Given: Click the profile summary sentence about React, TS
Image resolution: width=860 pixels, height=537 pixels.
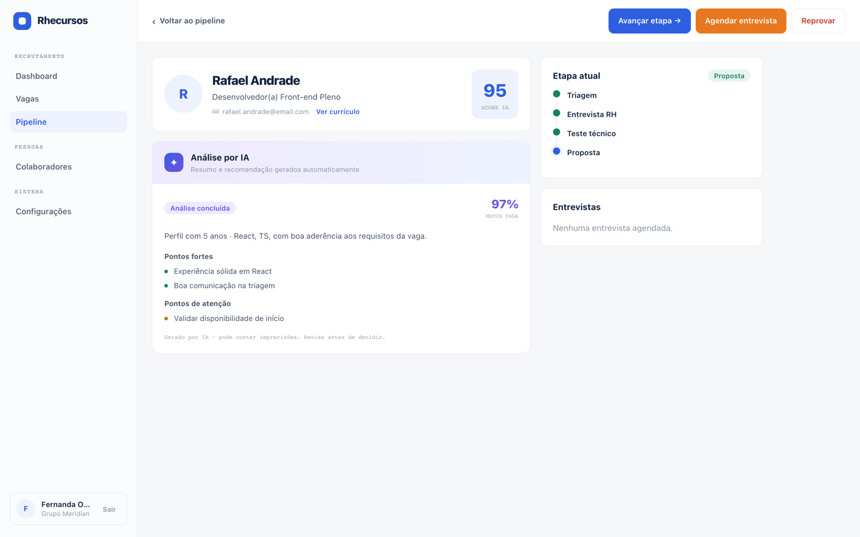Looking at the screenshot, I should (296, 236).
